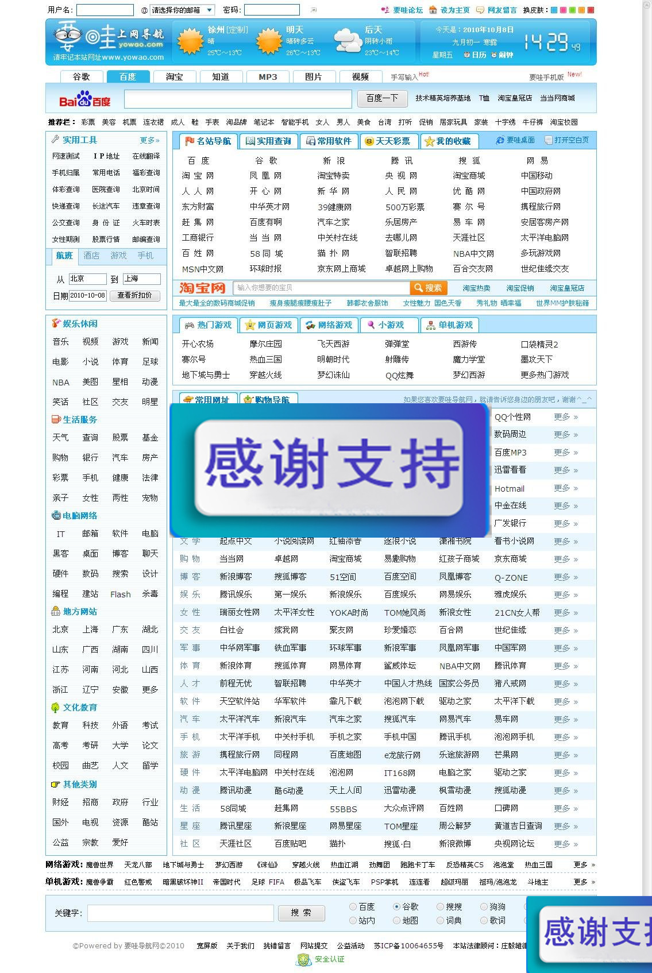Open the 网友留言 message icon
This screenshot has width=652, height=973.
480,10
